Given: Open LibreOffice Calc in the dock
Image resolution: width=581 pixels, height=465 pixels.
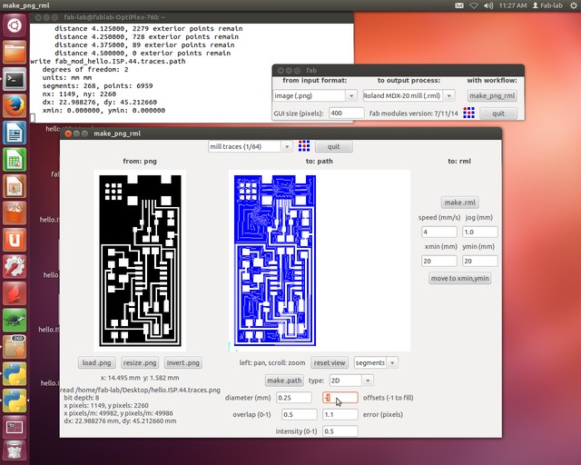Looking at the screenshot, I should 15,160.
